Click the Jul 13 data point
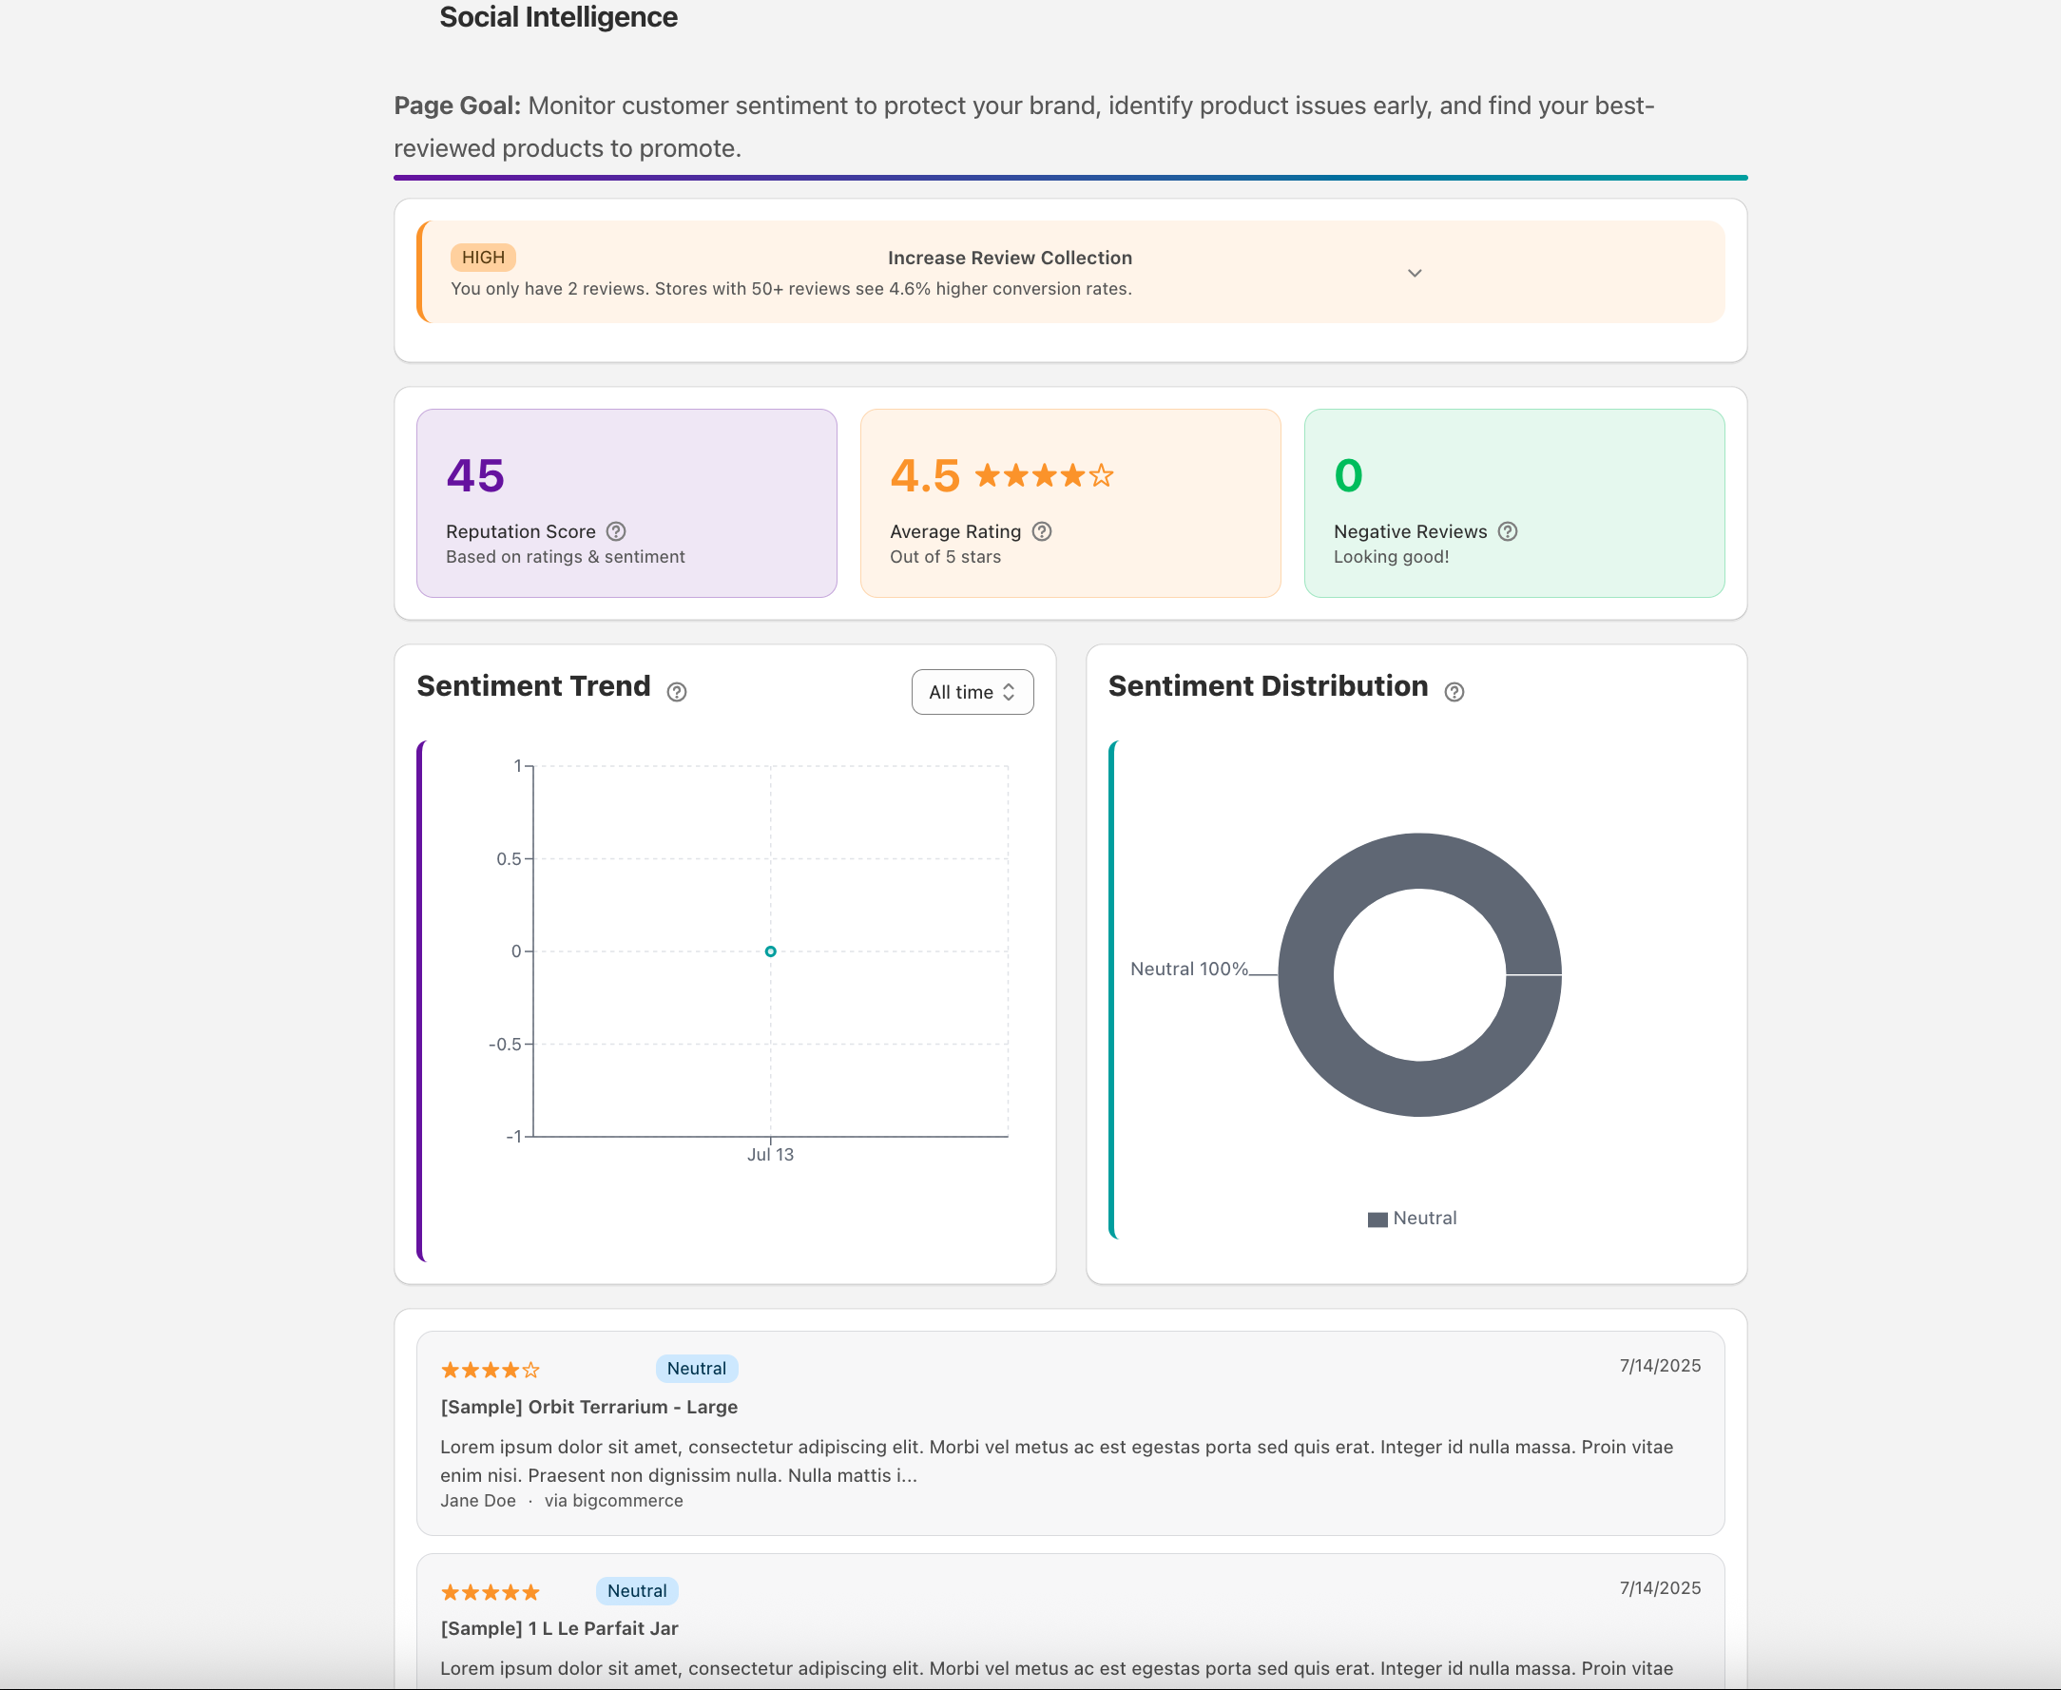The height and width of the screenshot is (1690, 2061). coord(770,951)
